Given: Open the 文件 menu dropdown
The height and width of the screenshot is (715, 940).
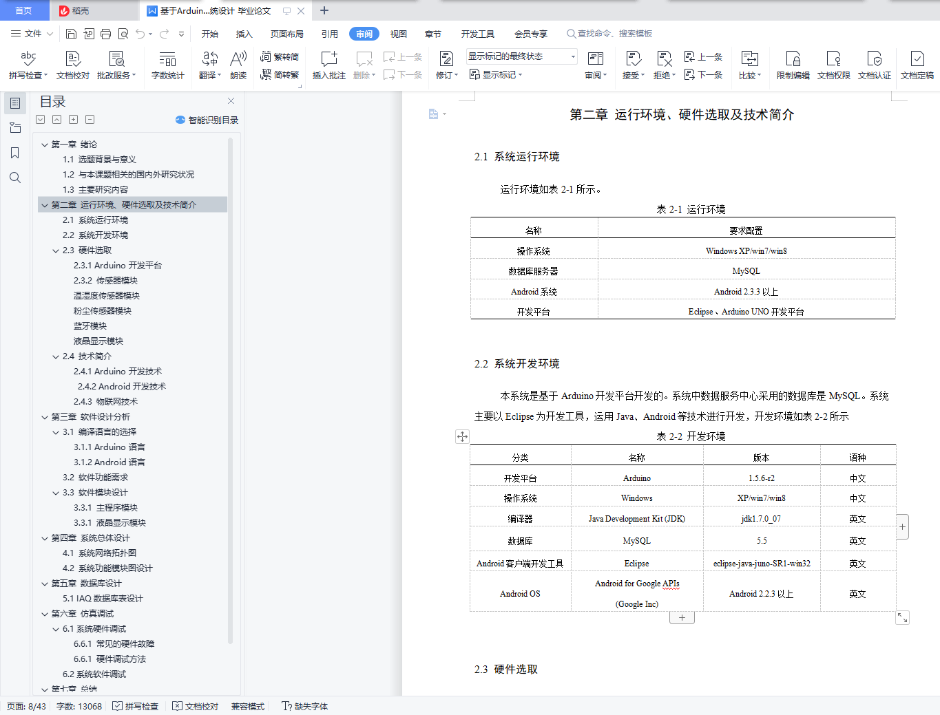Looking at the screenshot, I should point(32,34).
